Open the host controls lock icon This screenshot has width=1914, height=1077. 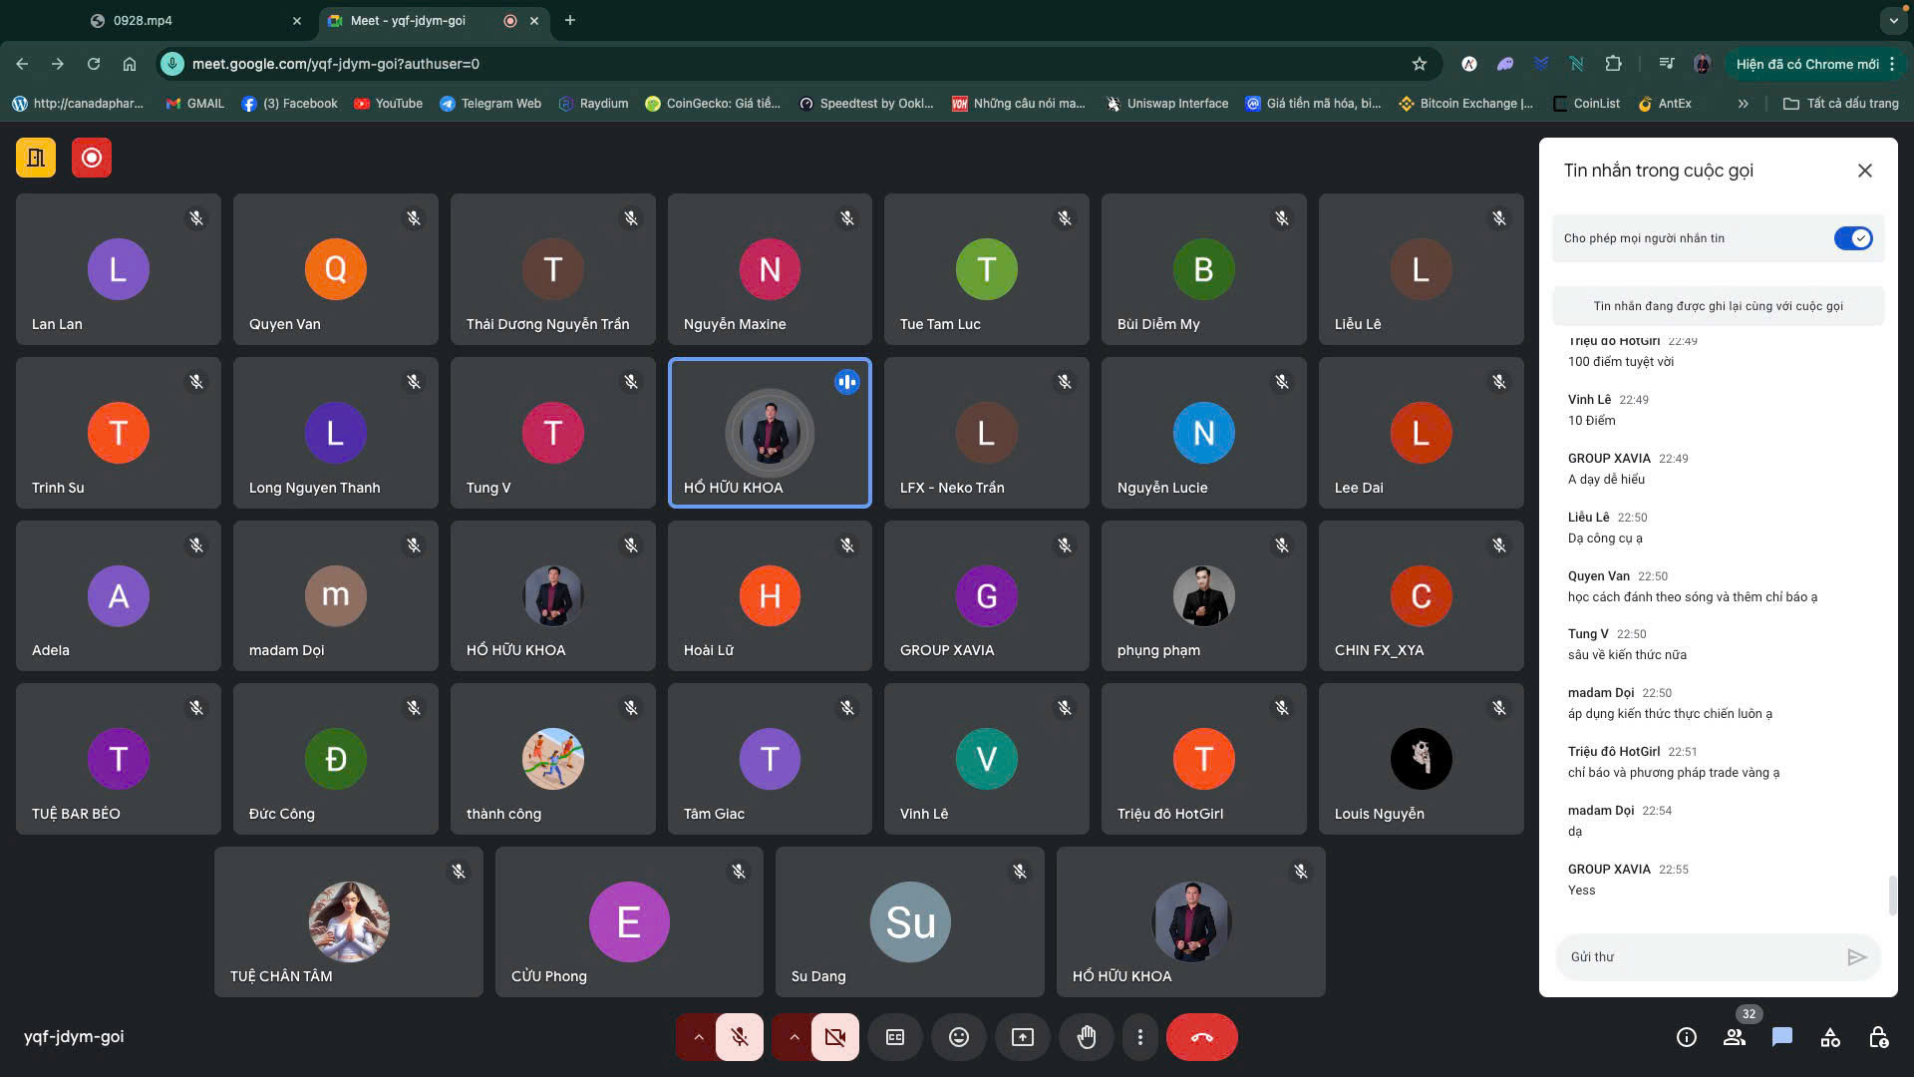[x=1878, y=1037]
